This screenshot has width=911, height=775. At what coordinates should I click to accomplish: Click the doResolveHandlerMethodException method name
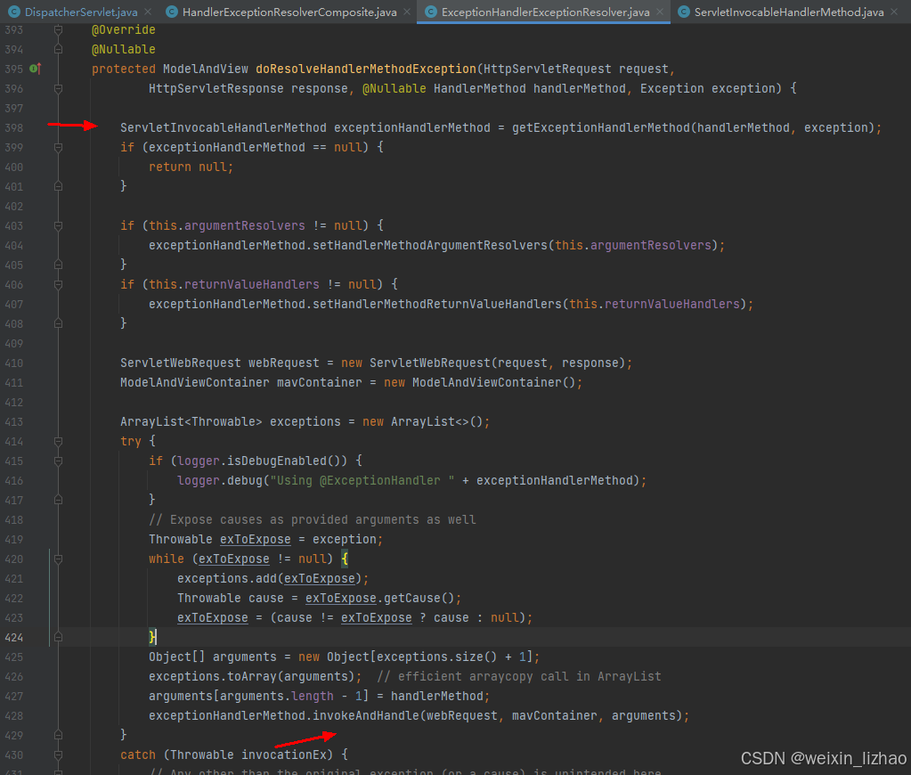(366, 69)
